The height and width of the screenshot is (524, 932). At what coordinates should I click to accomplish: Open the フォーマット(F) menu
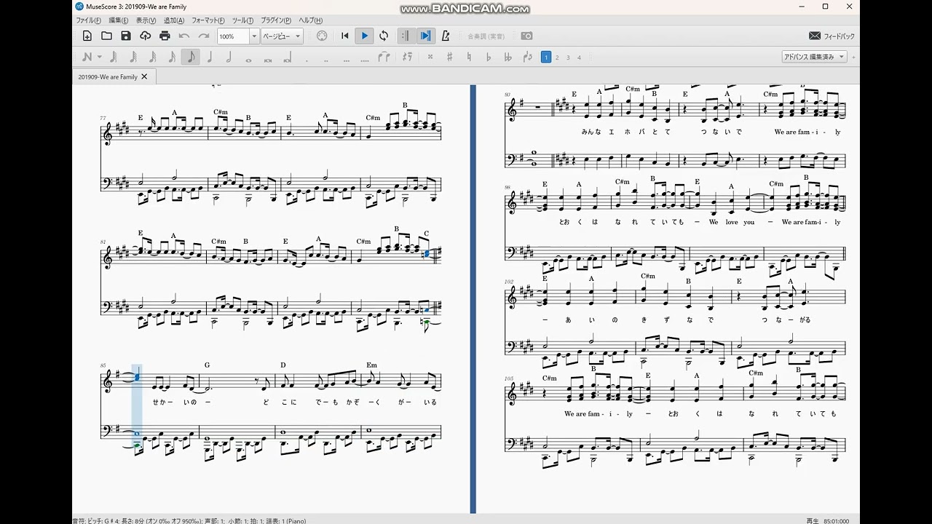pos(209,20)
